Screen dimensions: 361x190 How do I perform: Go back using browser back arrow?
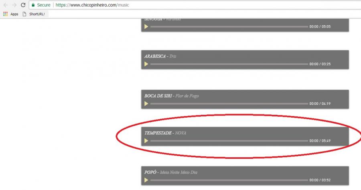tap(6, 5)
